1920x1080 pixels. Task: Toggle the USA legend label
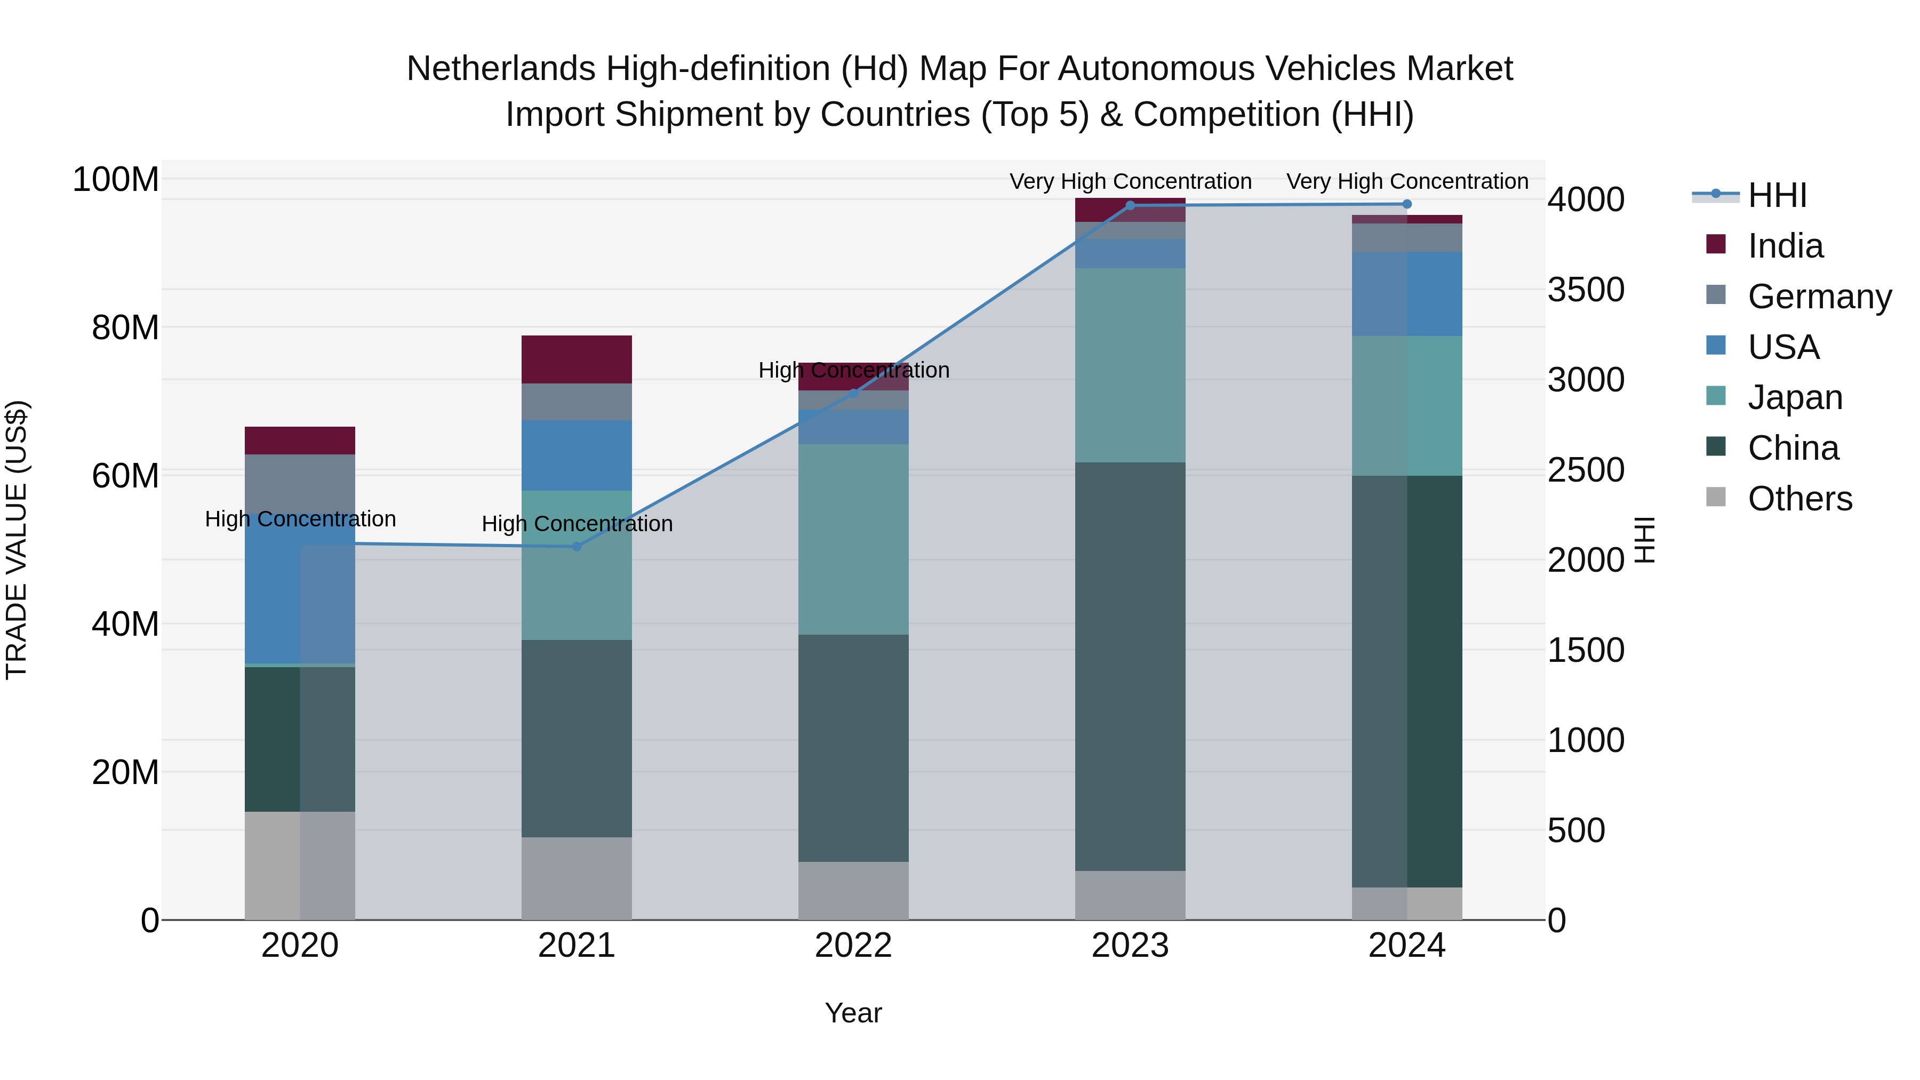pyautogui.click(x=1783, y=347)
